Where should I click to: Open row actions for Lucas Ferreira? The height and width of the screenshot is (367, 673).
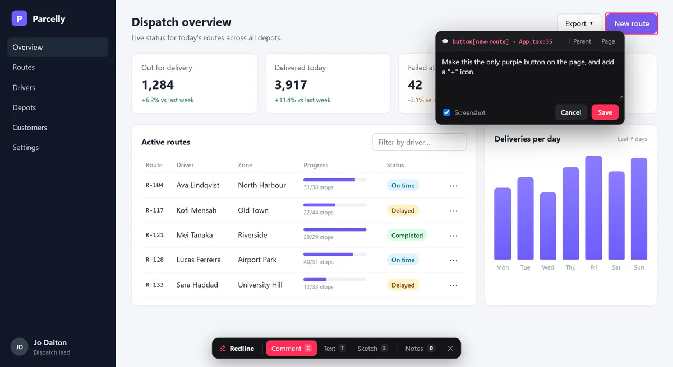click(x=454, y=260)
